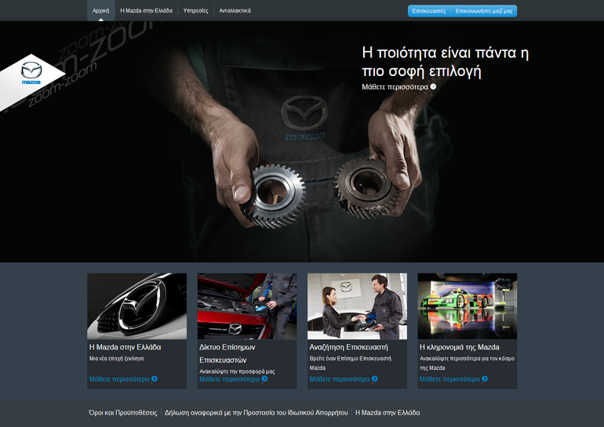Screen dimensions: 604x427
Task: Click arrow icon under Αναζήτηση Επισκευαστή card
Action: click(375, 379)
